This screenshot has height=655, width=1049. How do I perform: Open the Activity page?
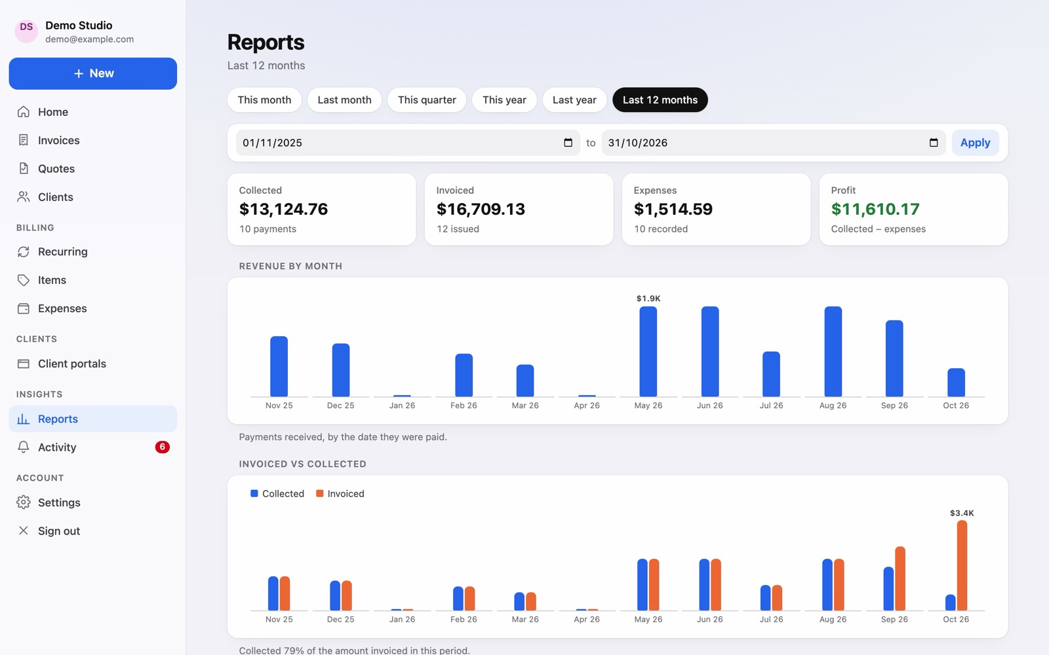pos(93,447)
